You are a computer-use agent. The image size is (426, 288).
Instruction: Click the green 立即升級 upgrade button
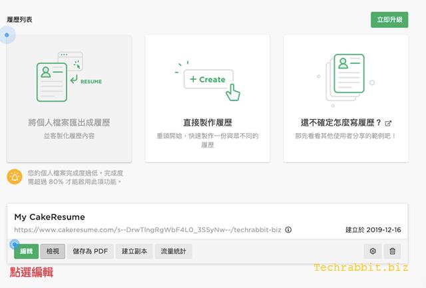(389, 19)
